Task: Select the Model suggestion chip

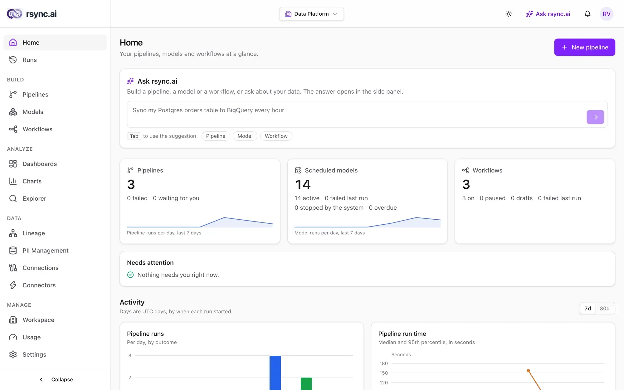Action: tap(245, 136)
